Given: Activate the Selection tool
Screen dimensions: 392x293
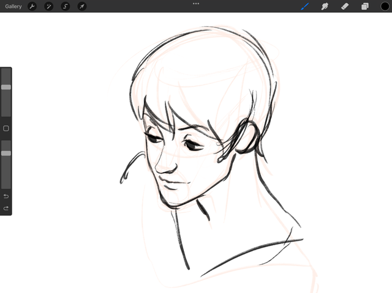Looking at the screenshot, I should (66, 6).
